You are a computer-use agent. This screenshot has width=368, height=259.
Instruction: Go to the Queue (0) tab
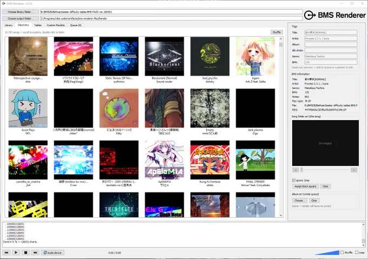click(x=76, y=25)
